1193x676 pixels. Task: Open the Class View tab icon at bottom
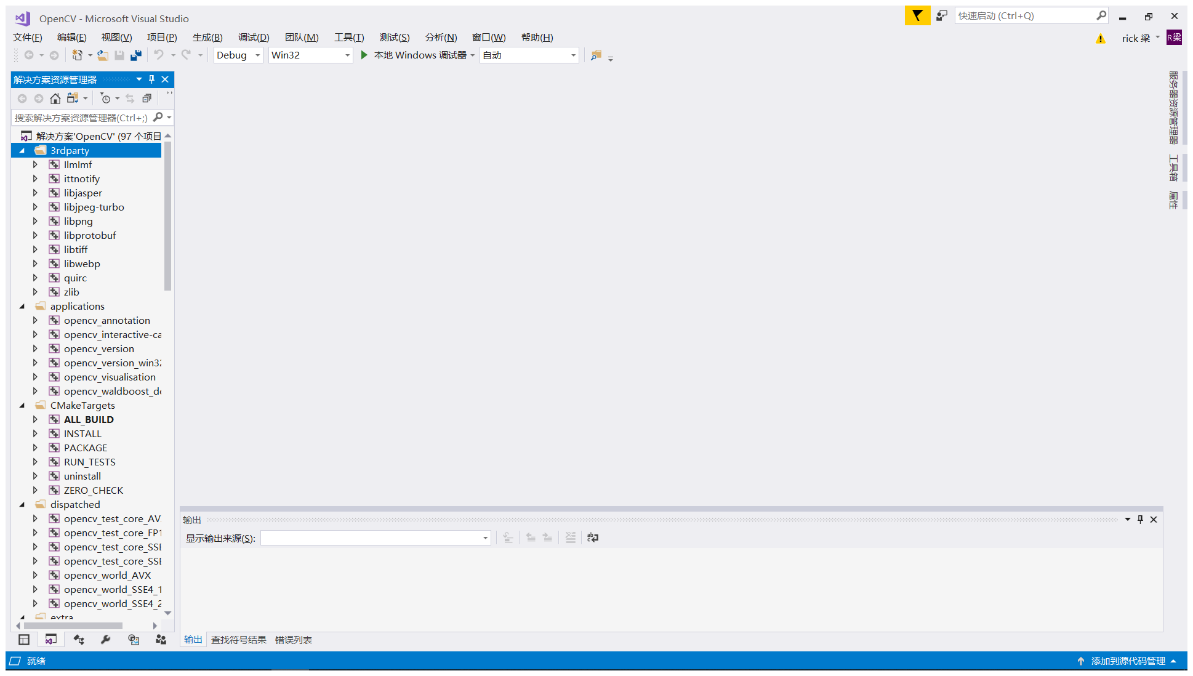click(x=79, y=640)
